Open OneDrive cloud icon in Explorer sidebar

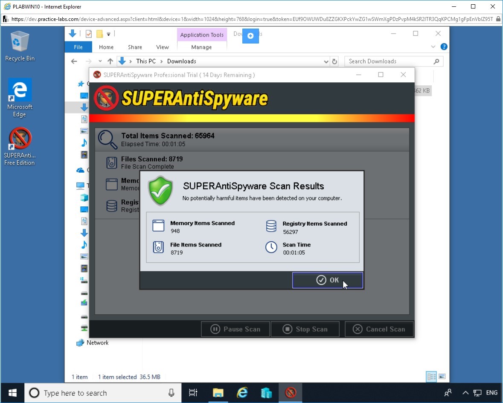coord(80,170)
